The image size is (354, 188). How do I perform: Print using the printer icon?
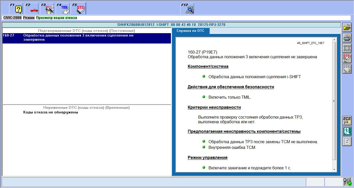click(x=347, y=38)
